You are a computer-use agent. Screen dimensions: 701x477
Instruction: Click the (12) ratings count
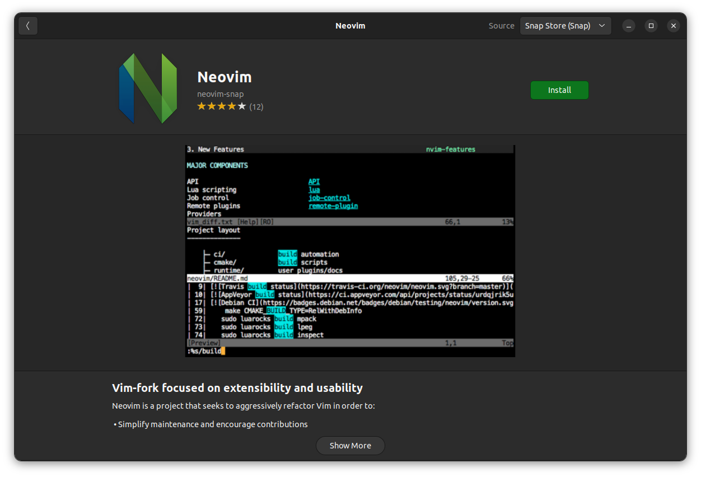[256, 106]
